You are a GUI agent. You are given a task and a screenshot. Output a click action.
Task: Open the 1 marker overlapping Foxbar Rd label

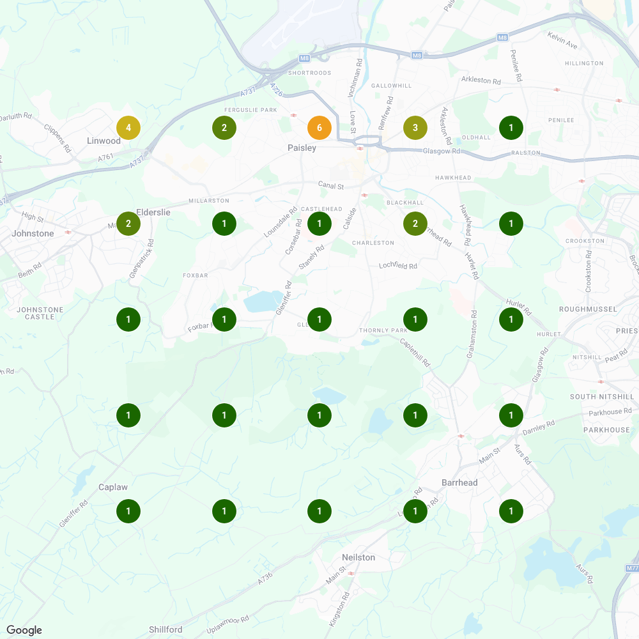224,319
